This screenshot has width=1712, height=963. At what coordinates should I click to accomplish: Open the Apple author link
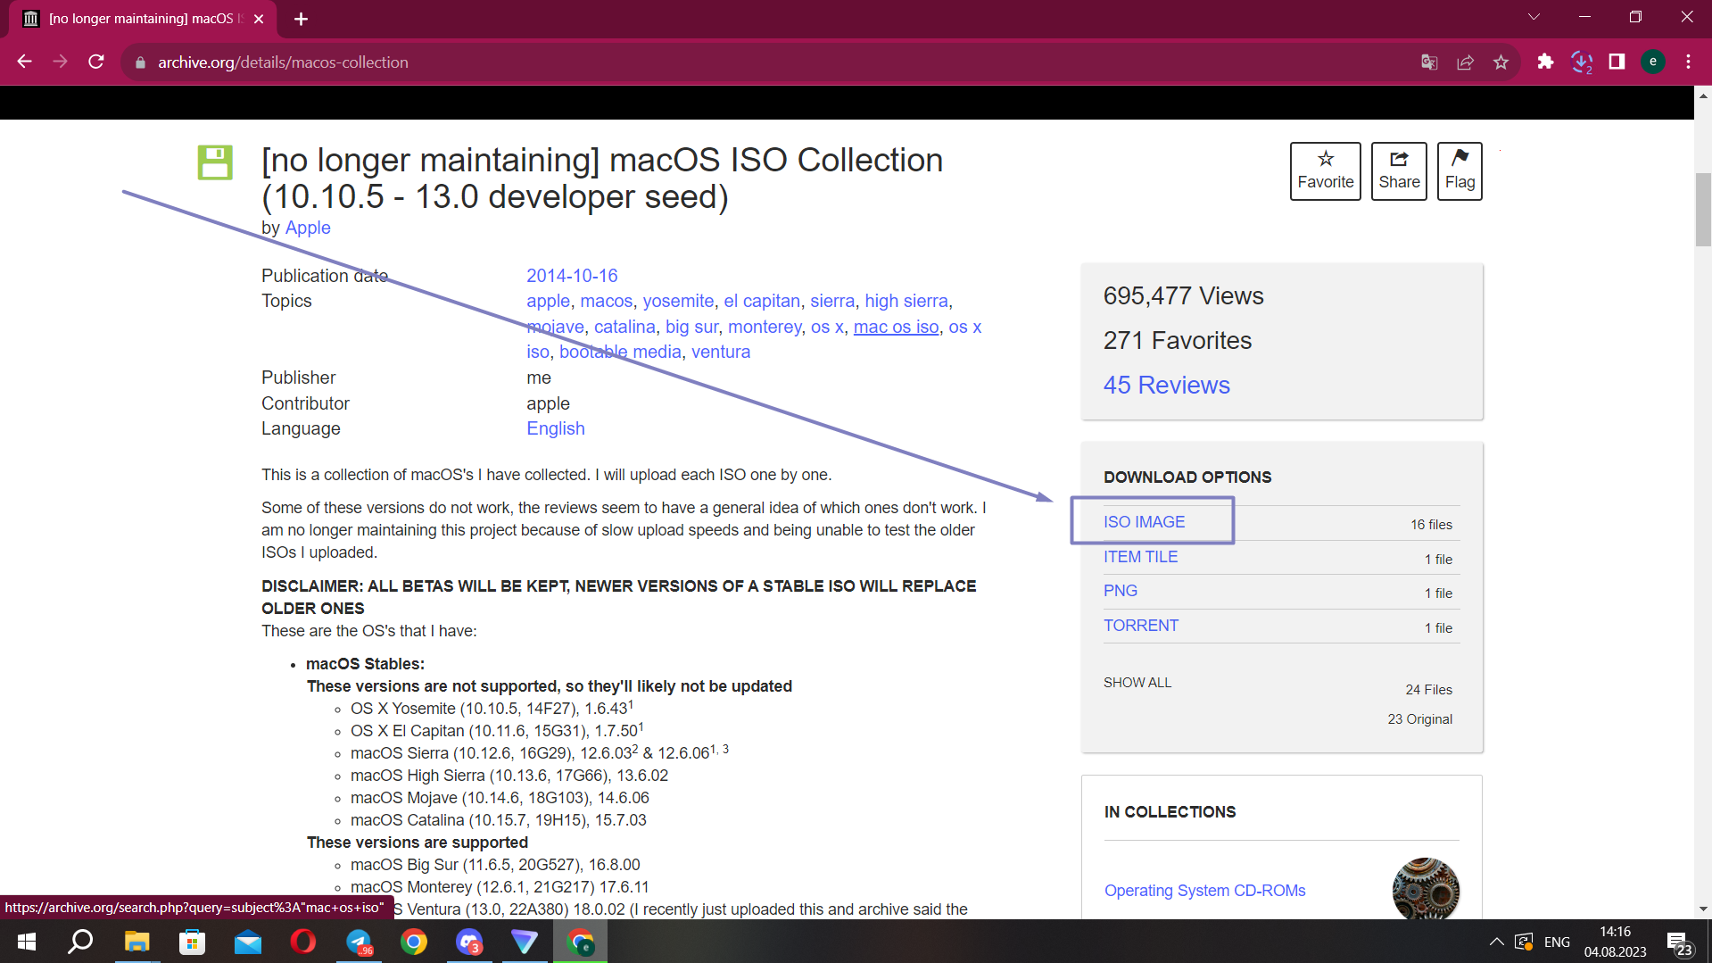coord(308,228)
